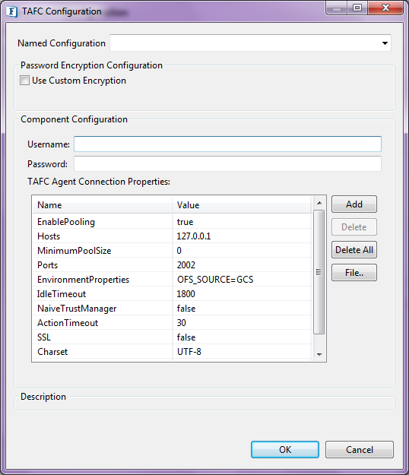409x475 pixels.
Task: Click the scroll down arrow in properties table
Action: point(319,354)
